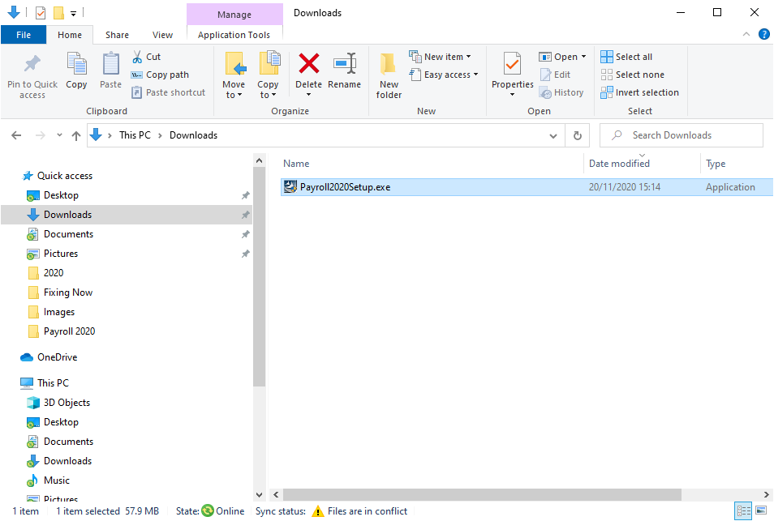
Task: Open the View ribbon tab
Action: (162, 35)
